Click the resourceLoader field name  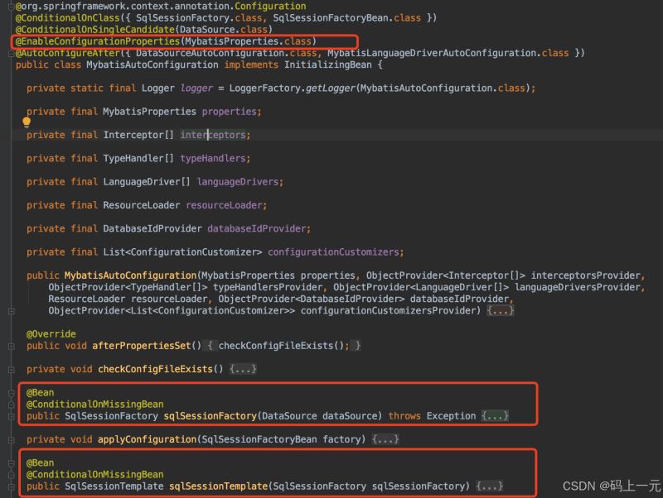[x=224, y=205]
